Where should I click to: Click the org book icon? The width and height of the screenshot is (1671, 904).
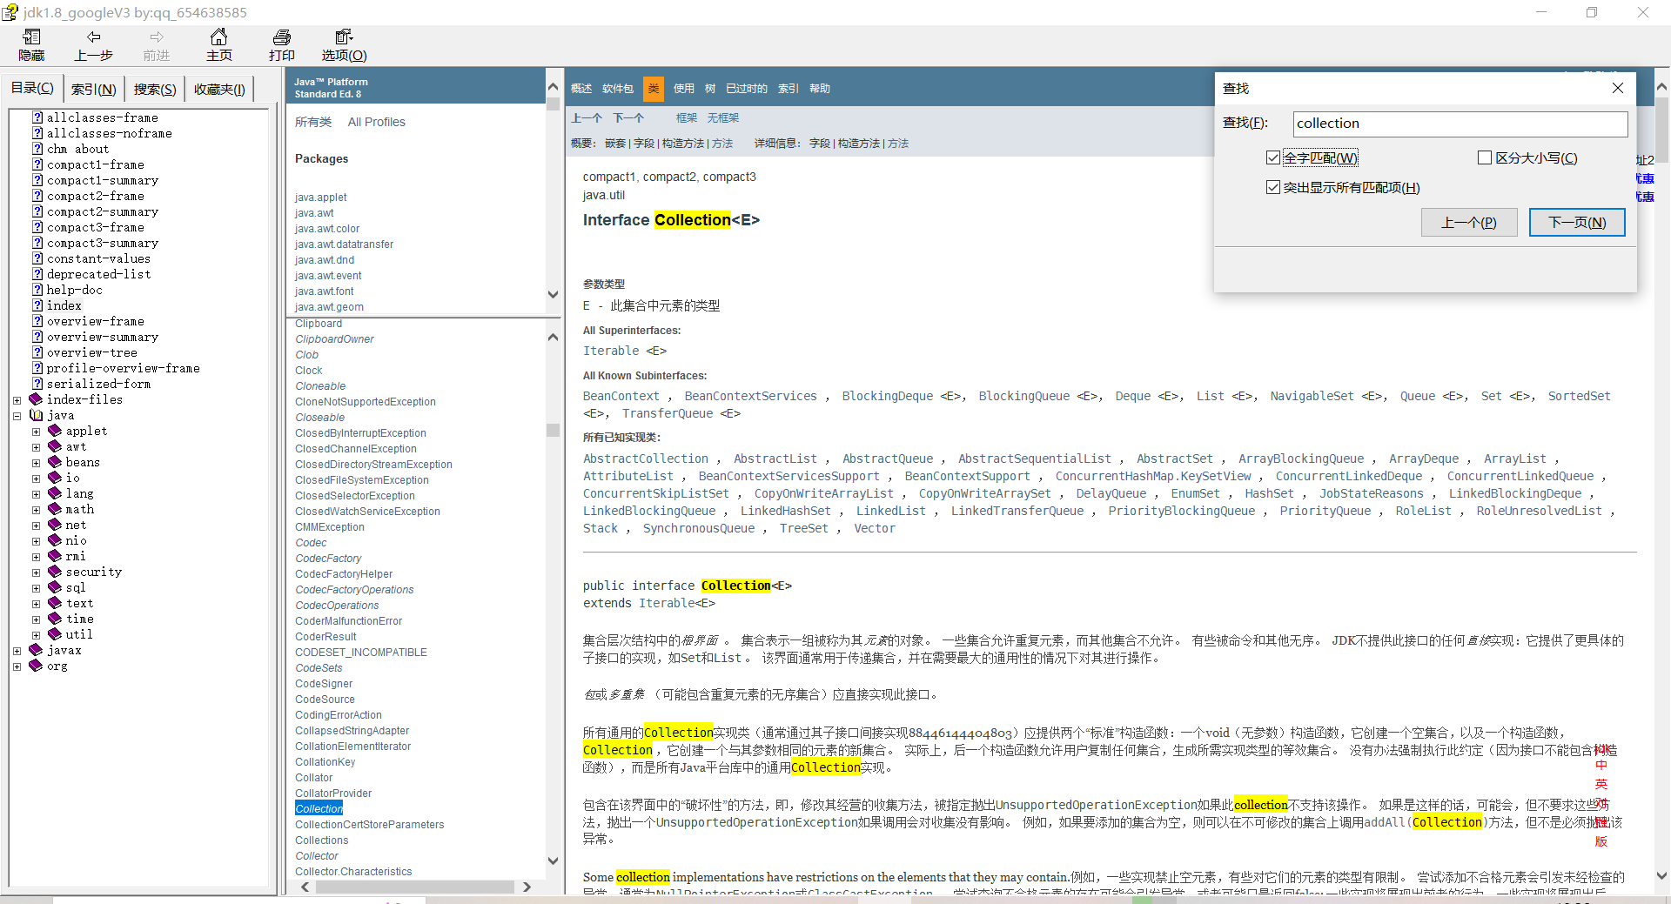click(36, 666)
